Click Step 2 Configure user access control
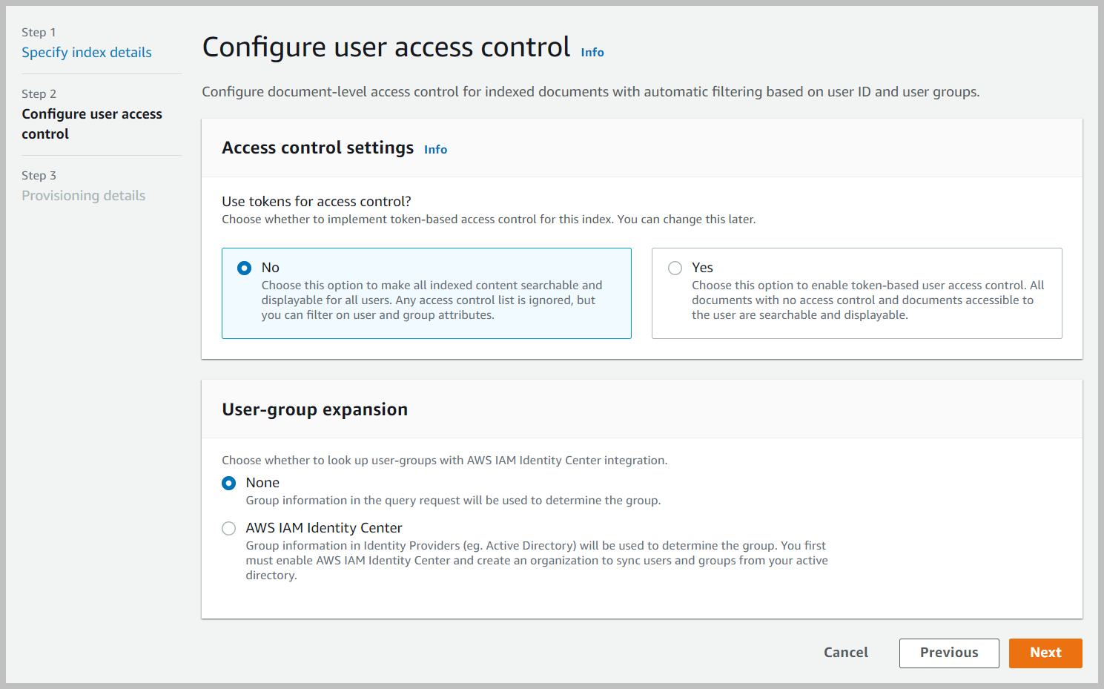 (x=92, y=123)
